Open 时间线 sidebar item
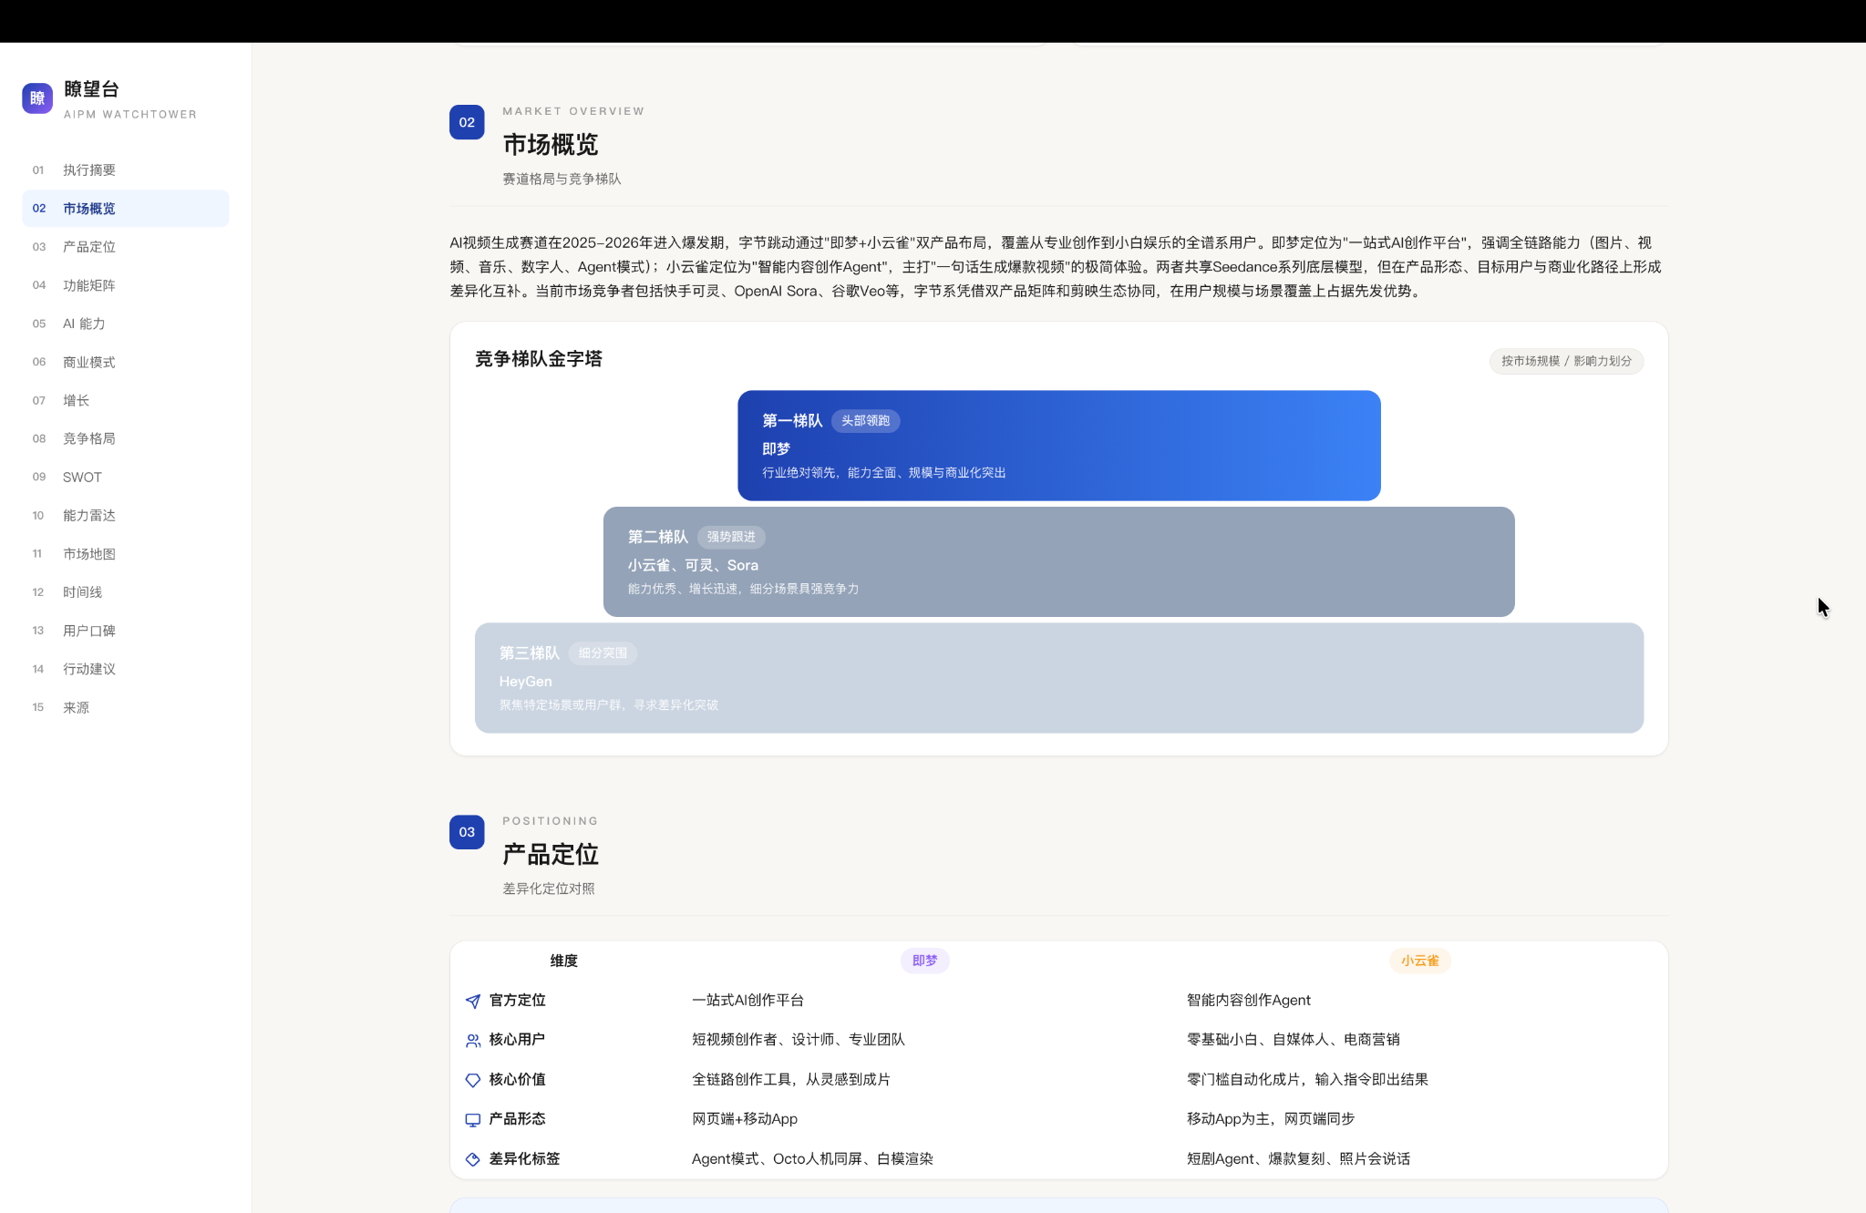This screenshot has width=1866, height=1213. pyautogui.click(x=125, y=592)
